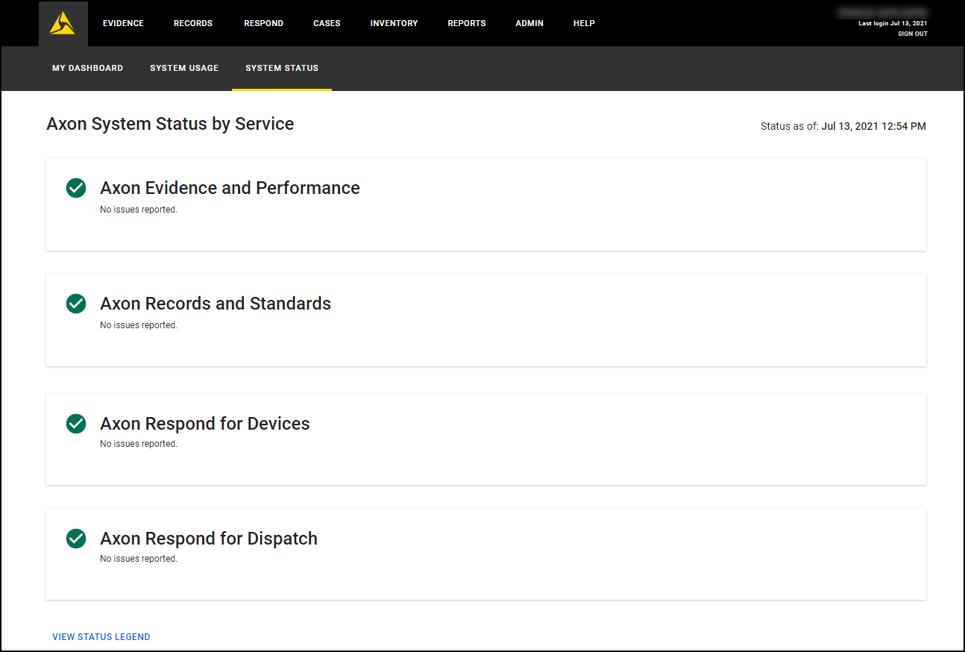This screenshot has width=965, height=652.
Task: Click the username in the top-right header
Action: [881, 12]
